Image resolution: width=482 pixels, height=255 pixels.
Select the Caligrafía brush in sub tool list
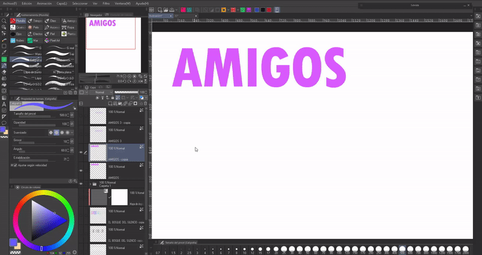point(26,60)
